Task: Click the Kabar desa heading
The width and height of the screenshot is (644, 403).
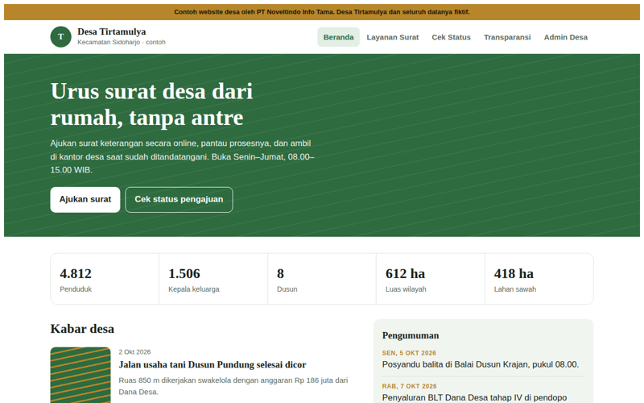Action: (82, 329)
